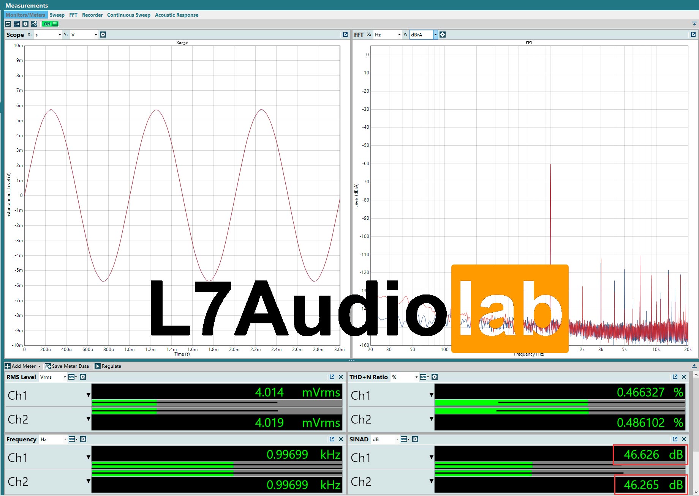Image resolution: width=699 pixels, height=496 pixels.
Task: Expand SINAD Ch1 triangle menu
Action: pyautogui.click(x=431, y=457)
